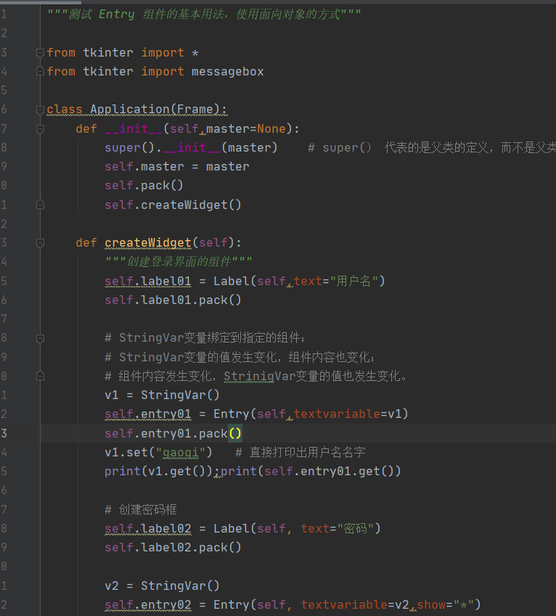Click the 'self.pack()' line

[x=144, y=186]
